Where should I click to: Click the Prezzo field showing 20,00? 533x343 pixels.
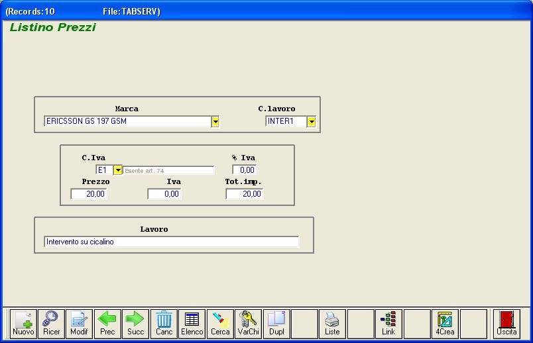(x=89, y=194)
